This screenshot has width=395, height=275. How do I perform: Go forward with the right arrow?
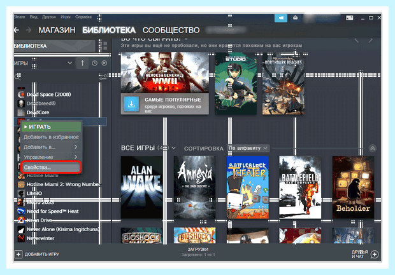tap(29, 30)
